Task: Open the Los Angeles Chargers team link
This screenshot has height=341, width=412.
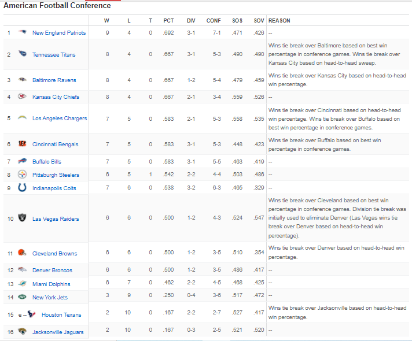Action: click(x=60, y=118)
